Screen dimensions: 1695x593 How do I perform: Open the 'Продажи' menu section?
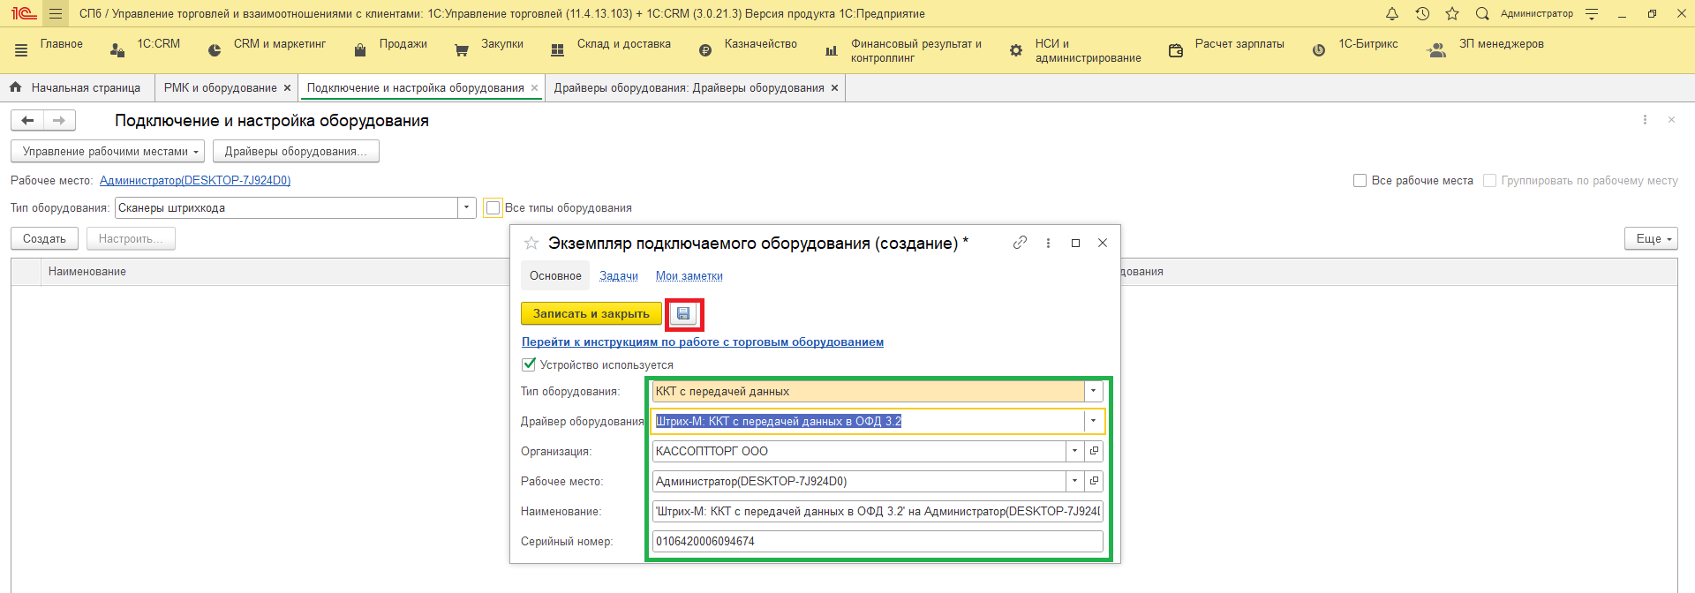click(403, 44)
